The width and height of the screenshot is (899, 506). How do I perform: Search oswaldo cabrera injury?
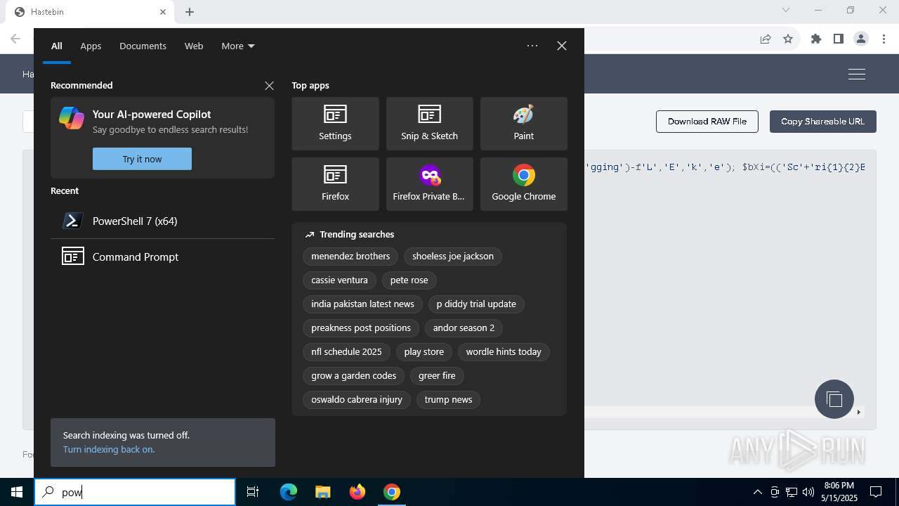click(357, 400)
